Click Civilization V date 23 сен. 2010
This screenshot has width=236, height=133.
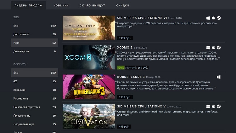pyautogui.click(x=174, y=107)
